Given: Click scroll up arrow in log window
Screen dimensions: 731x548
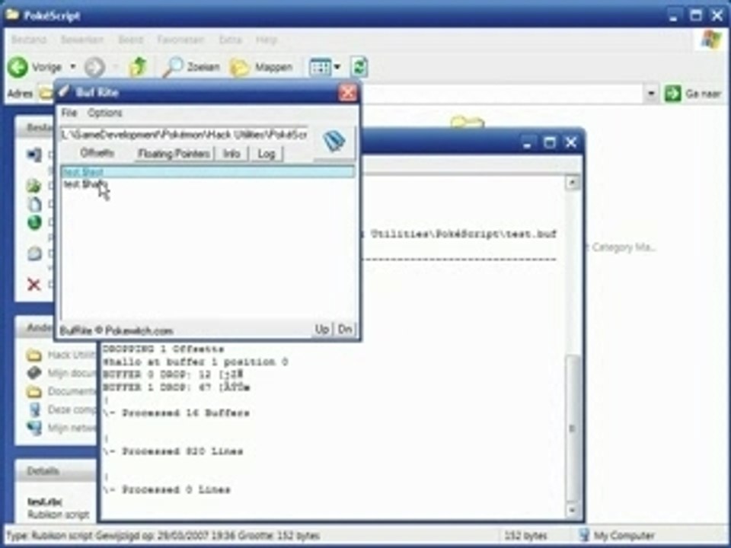Looking at the screenshot, I should (x=573, y=182).
